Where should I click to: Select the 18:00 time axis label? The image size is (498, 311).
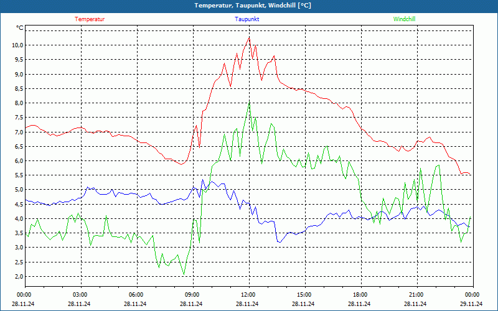point(360,295)
